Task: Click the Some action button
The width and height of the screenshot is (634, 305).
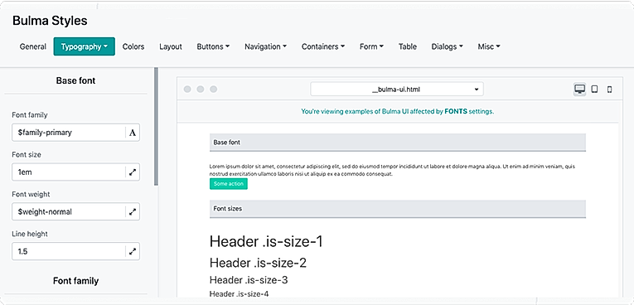Action: (229, 184)
